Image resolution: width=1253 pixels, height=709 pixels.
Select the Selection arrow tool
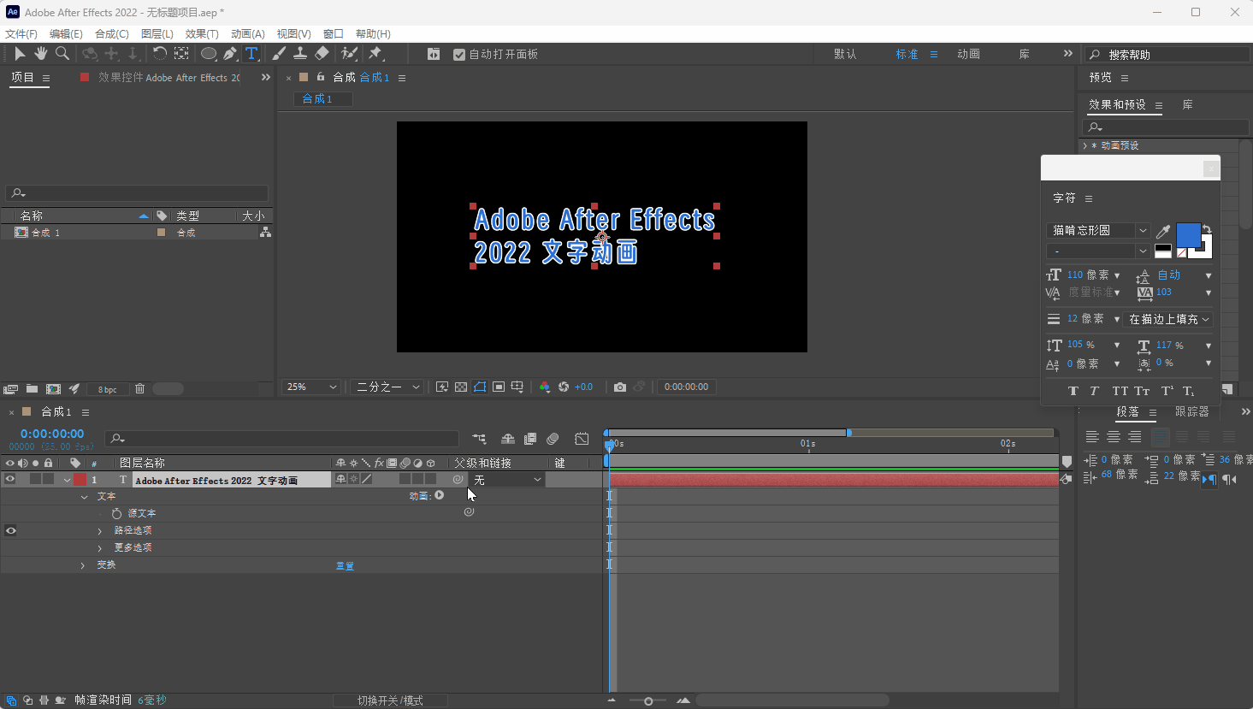pyautogui.click(x=20, y=54)
